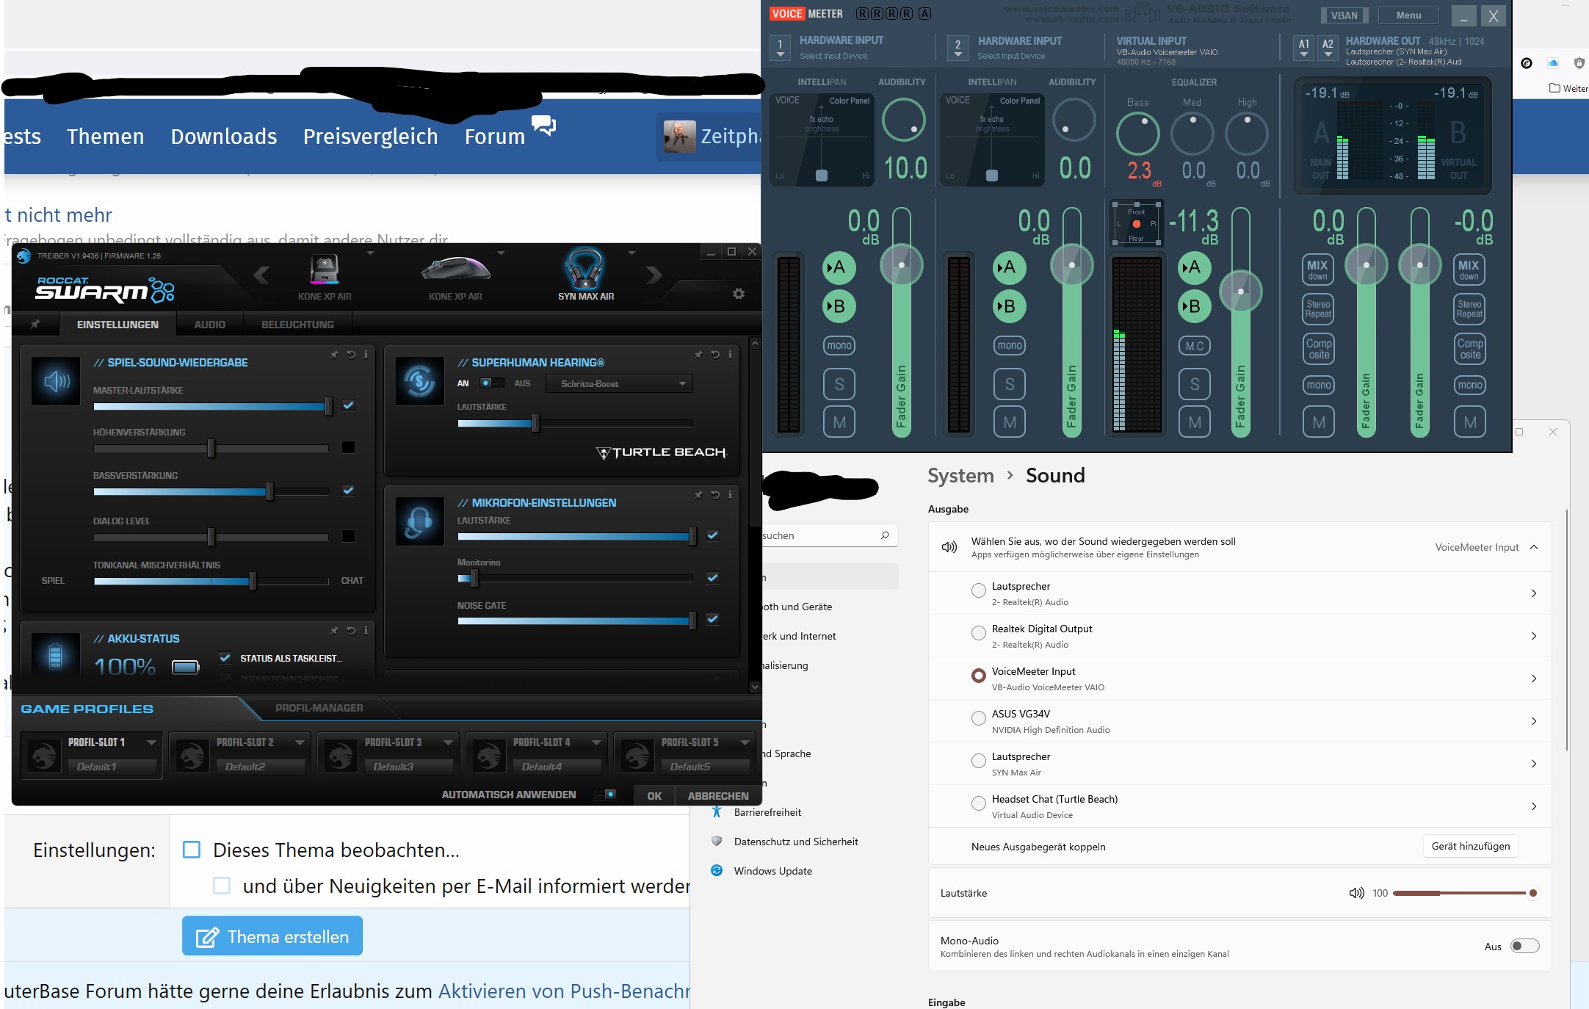The image size is (1589, 1009).
Task: Open Preisvergleich in website navigation
Action: (x=371, y=137)
